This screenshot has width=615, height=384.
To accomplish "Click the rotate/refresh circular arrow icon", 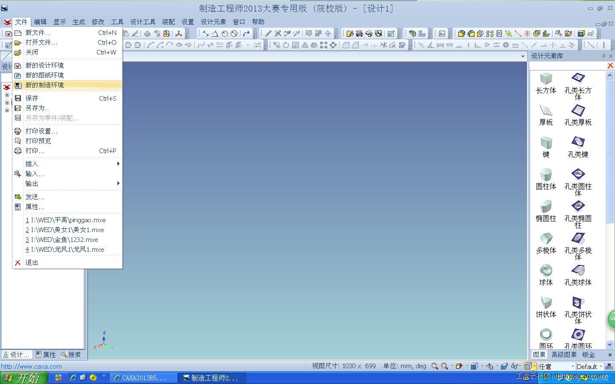I will coord(286,45).
